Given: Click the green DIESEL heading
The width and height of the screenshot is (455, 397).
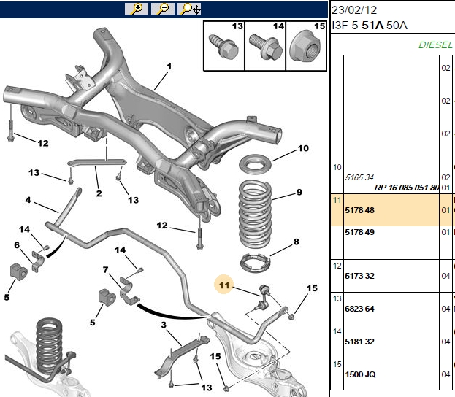Looking at the screenshot, I should 435,45.
